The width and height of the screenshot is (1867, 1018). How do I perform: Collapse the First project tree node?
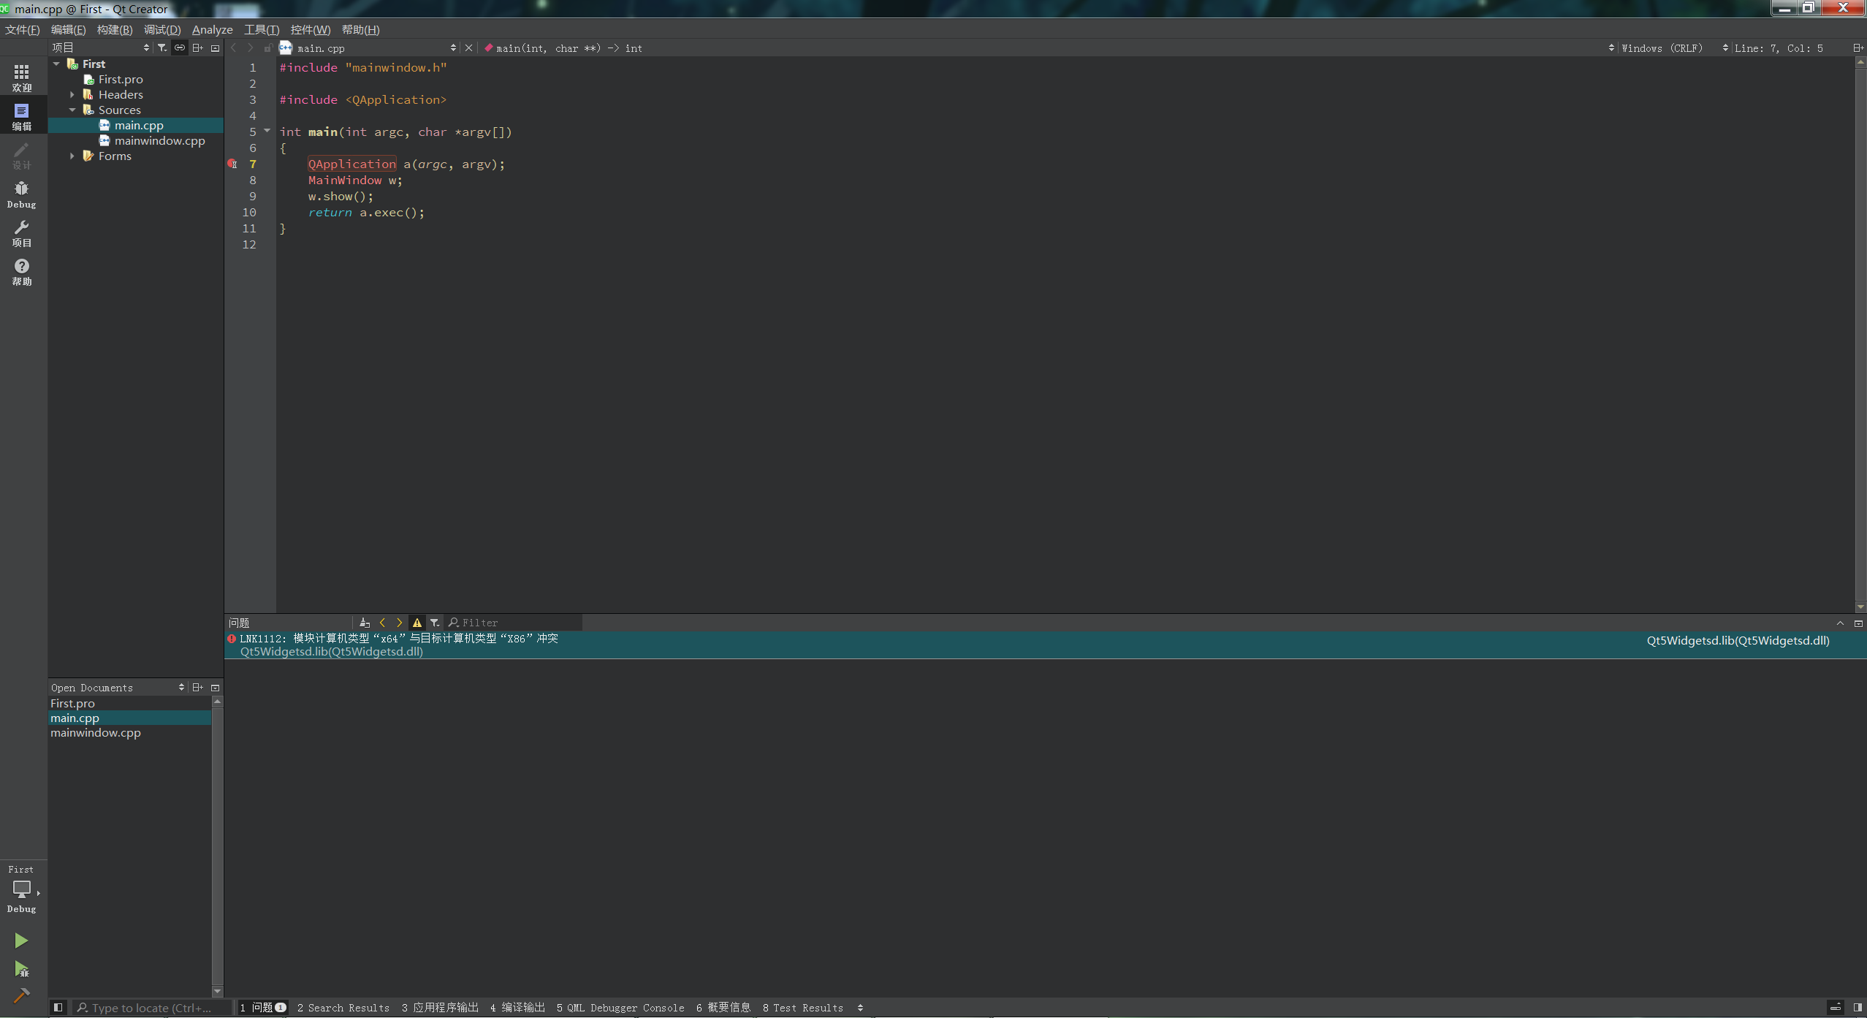56,64
